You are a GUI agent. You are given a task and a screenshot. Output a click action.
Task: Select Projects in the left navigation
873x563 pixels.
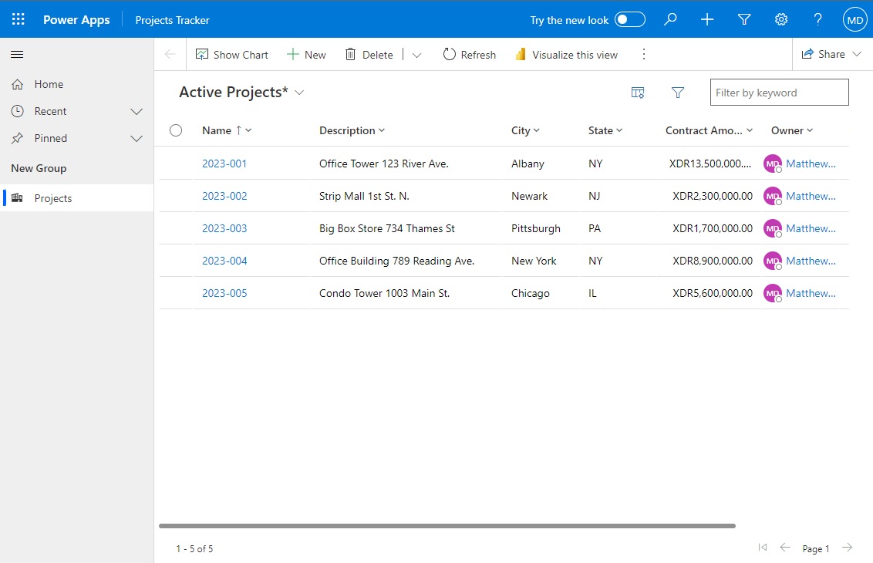click(x=52, y=197)
